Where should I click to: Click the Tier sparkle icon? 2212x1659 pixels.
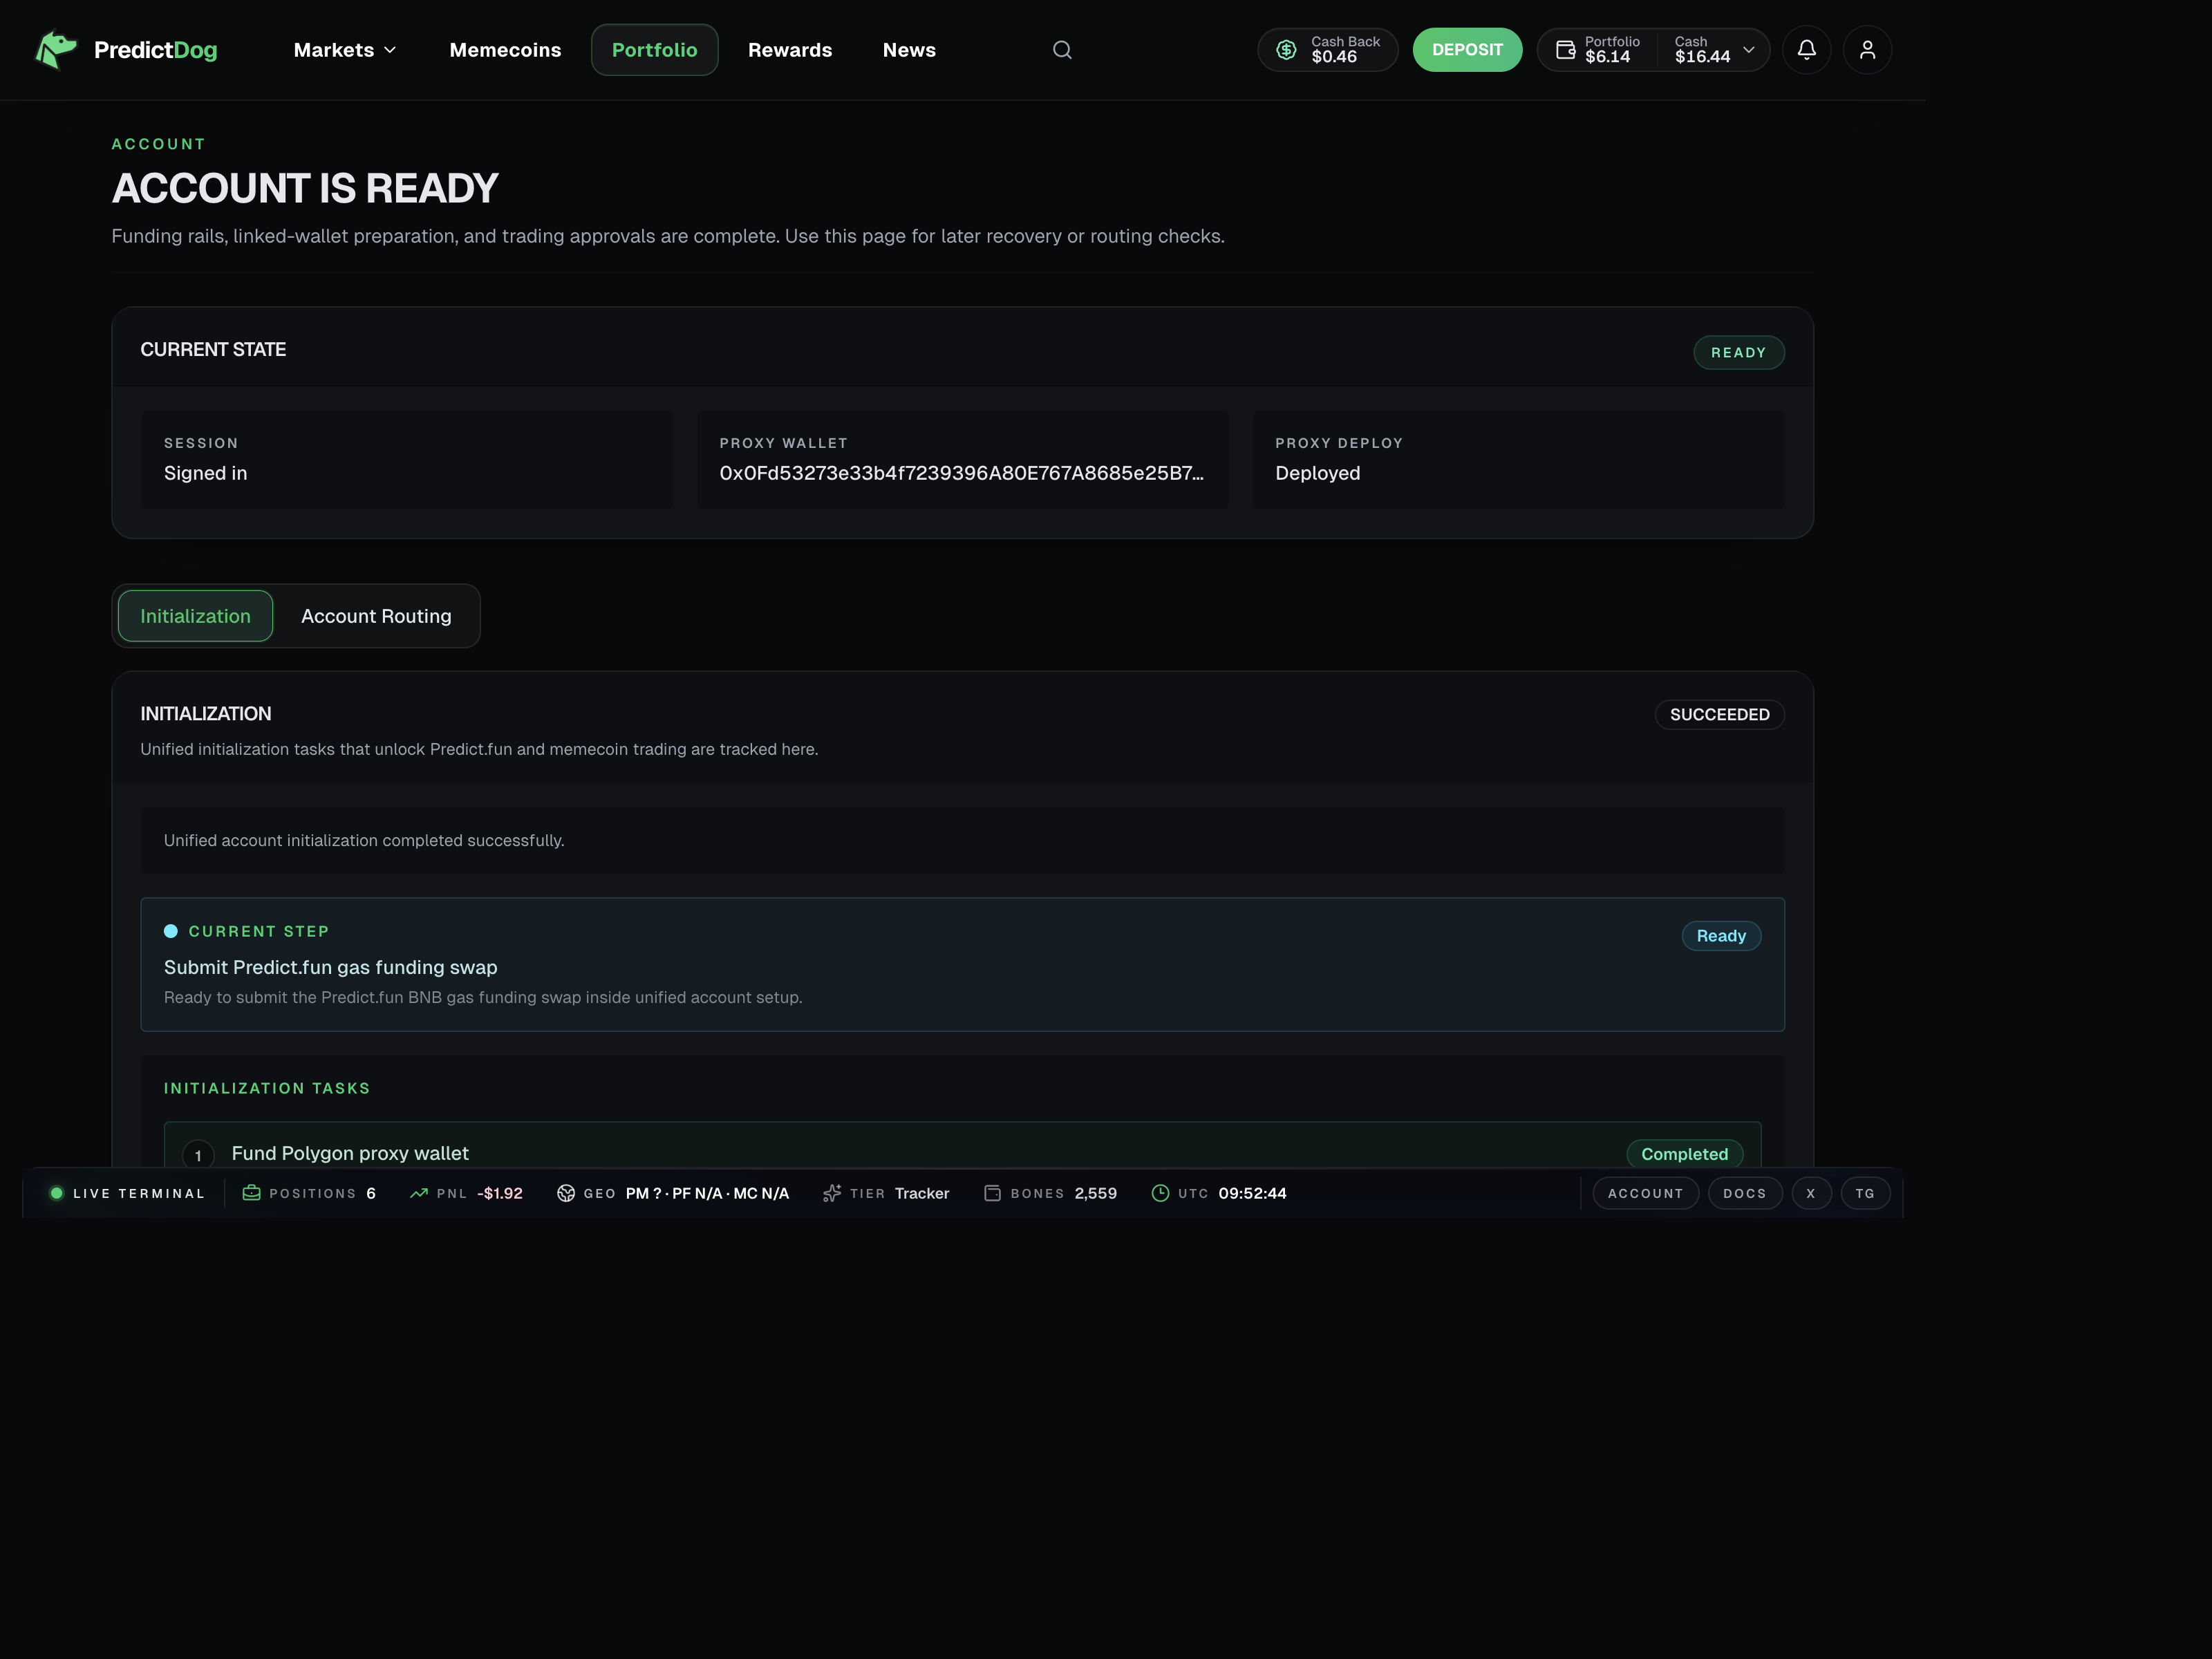(x=832, y=1193)
